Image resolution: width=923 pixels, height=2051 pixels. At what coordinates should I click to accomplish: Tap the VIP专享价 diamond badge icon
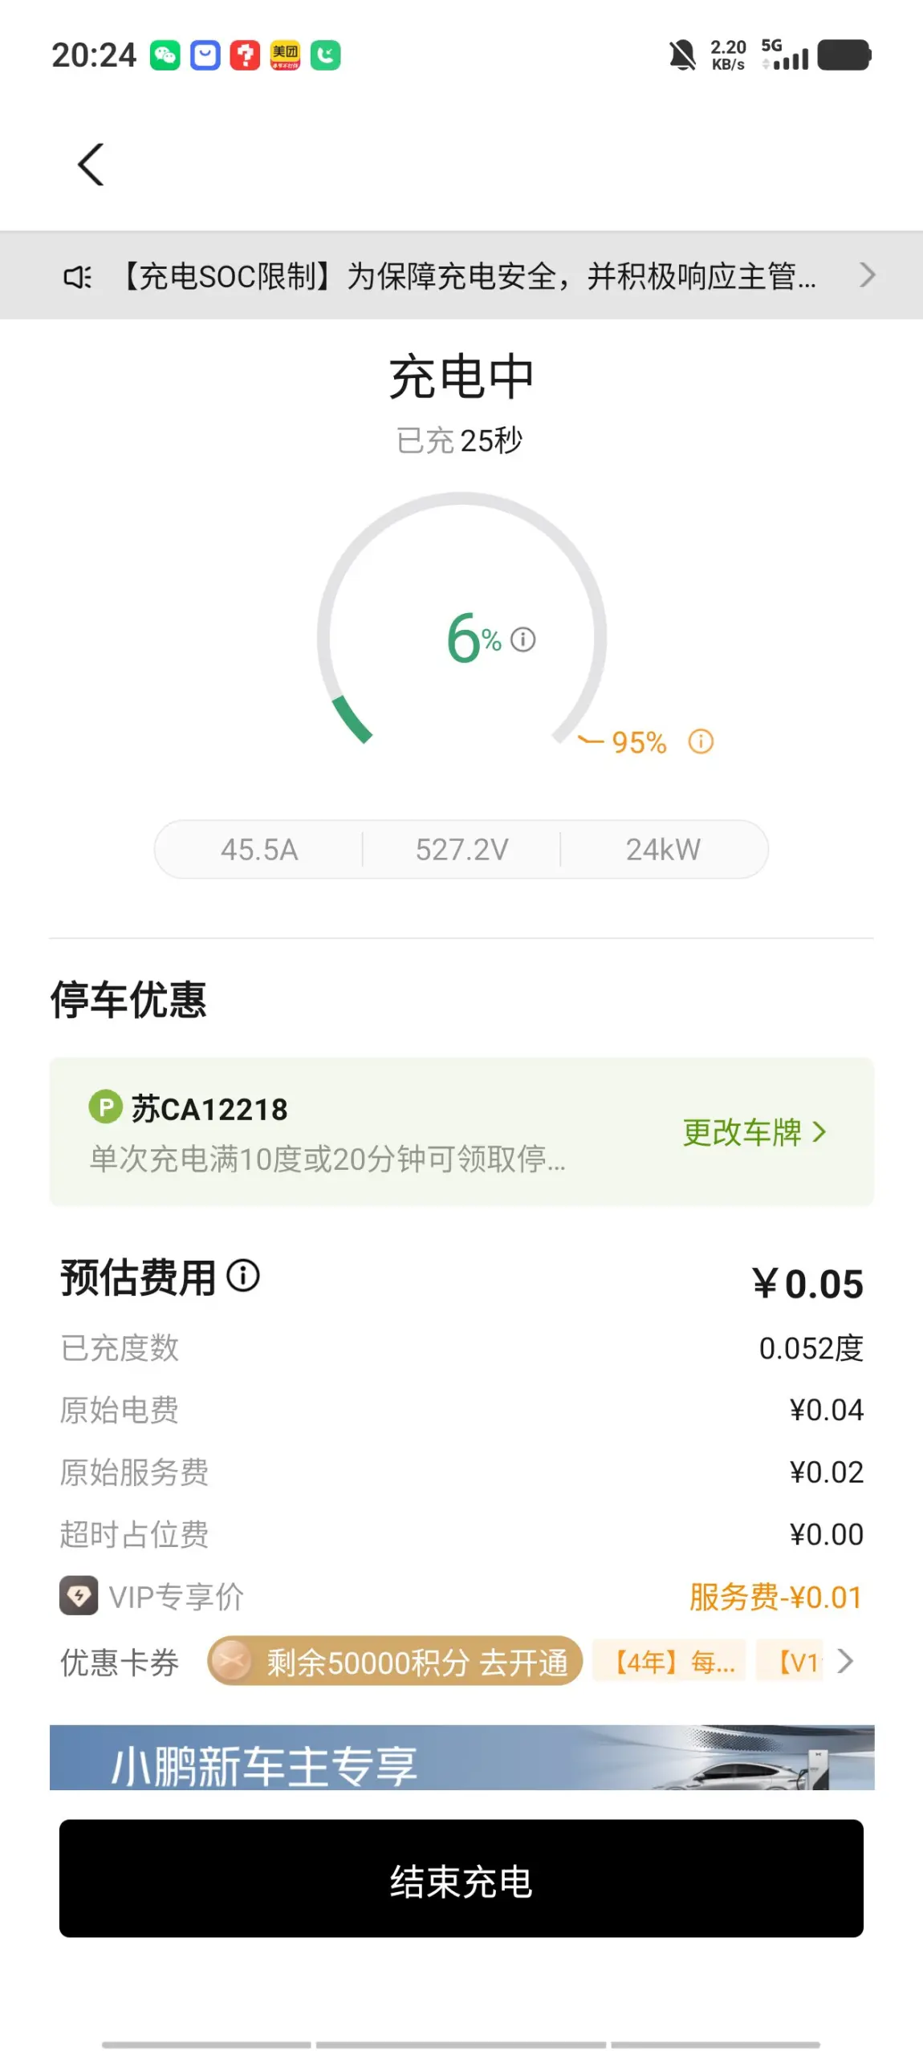click(x=79, y=1595)
